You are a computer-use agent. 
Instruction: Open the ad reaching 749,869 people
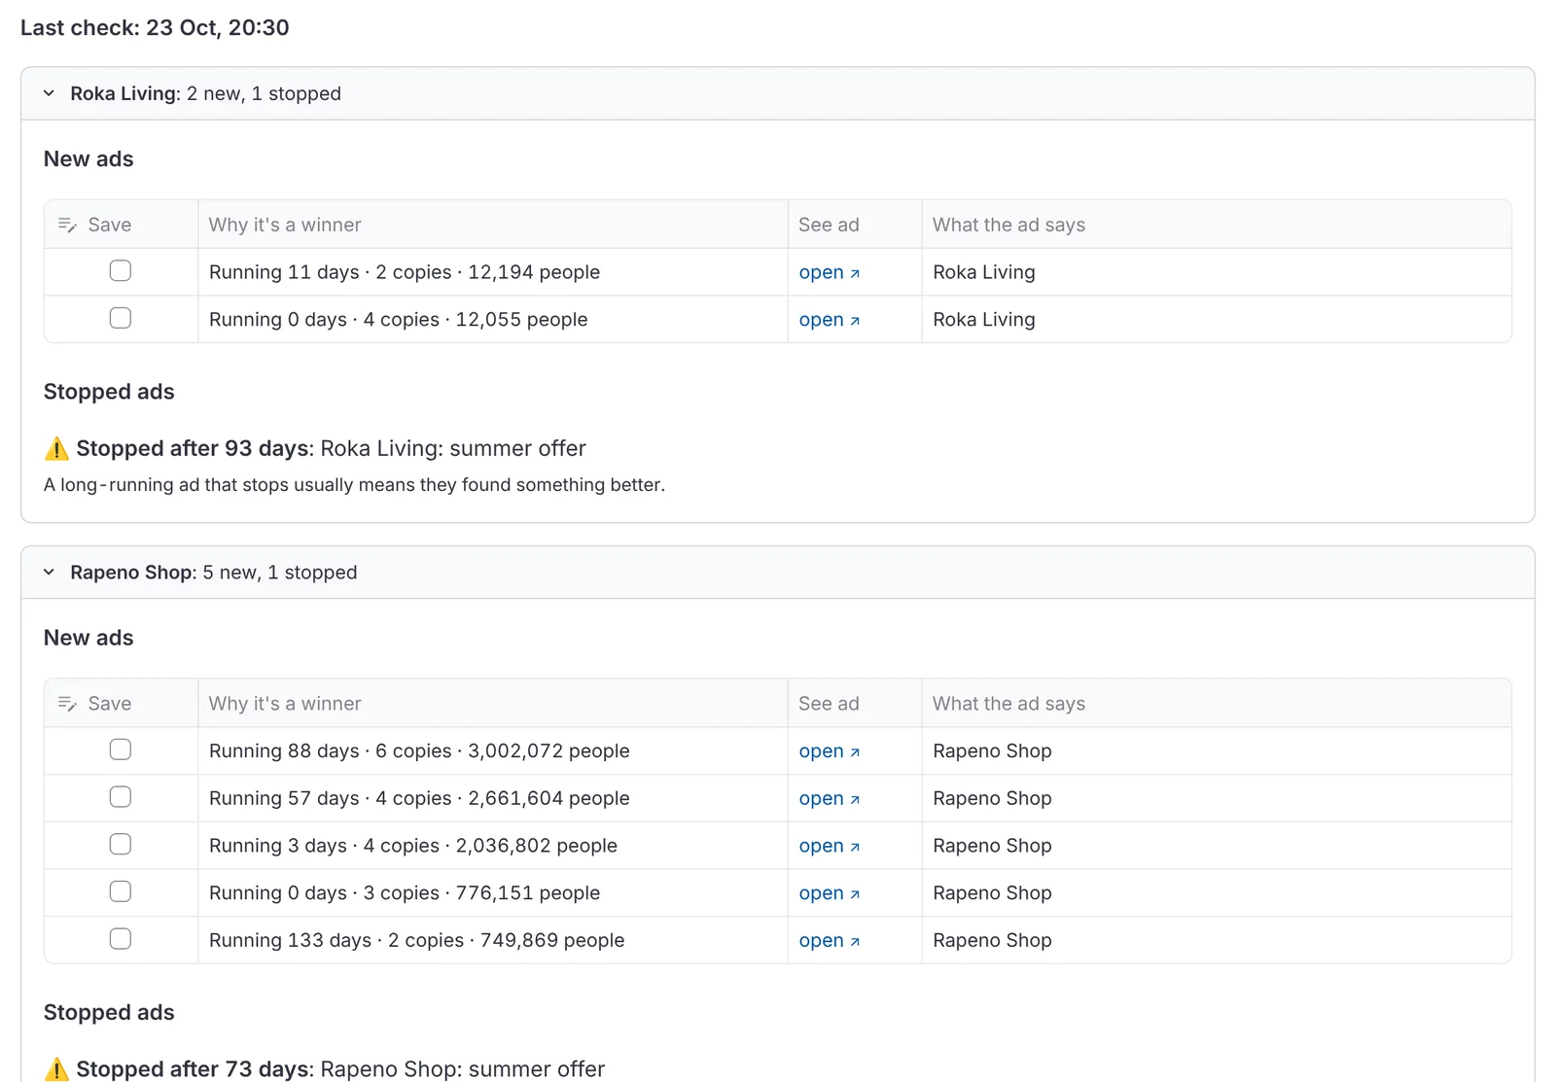[x=829, y=940]
